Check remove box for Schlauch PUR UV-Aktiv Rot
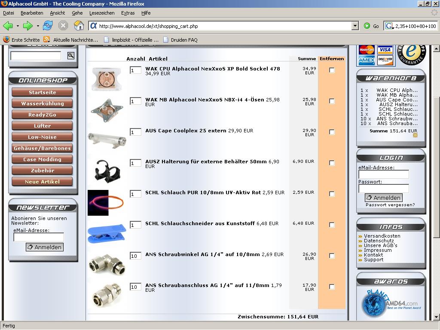This screenshot has height=330, width=440. pos(332,194)
